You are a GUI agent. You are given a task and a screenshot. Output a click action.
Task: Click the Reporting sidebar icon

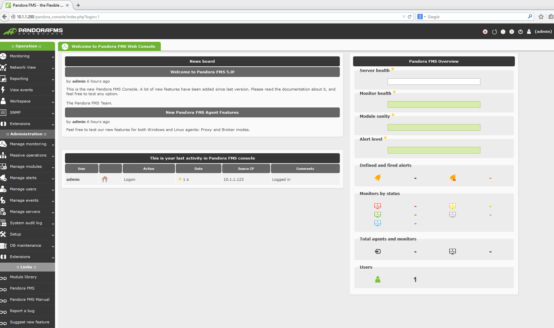coord(3,79)
